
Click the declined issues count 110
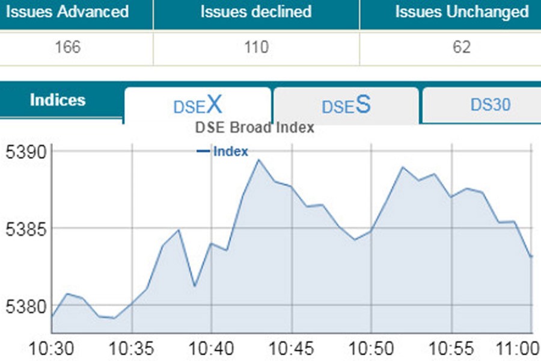click(257, 48)
